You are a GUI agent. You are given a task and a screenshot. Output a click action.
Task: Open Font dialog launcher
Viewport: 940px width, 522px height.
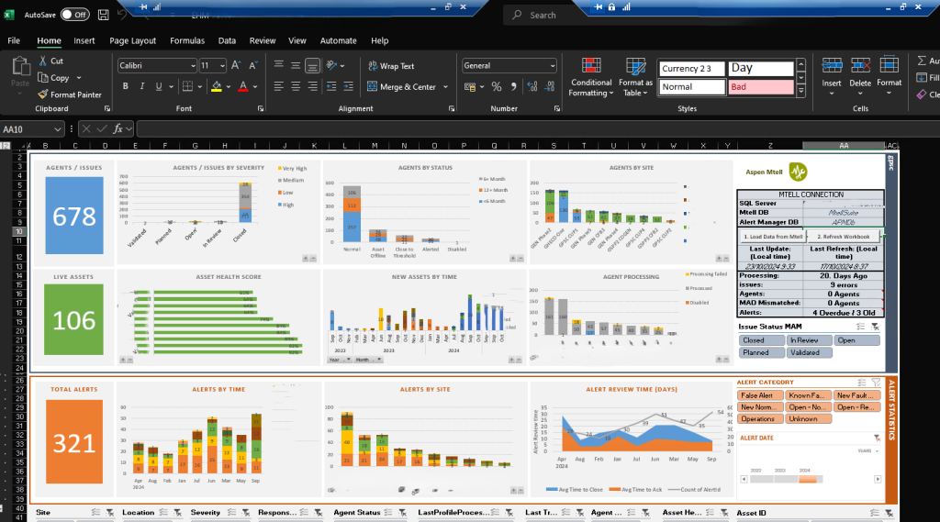(261, 108)
